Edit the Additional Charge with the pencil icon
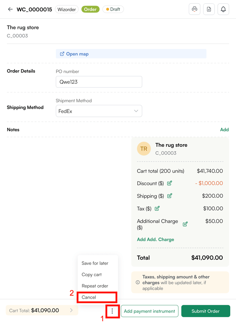Screen dimensions: 236x330 (185, 224)
